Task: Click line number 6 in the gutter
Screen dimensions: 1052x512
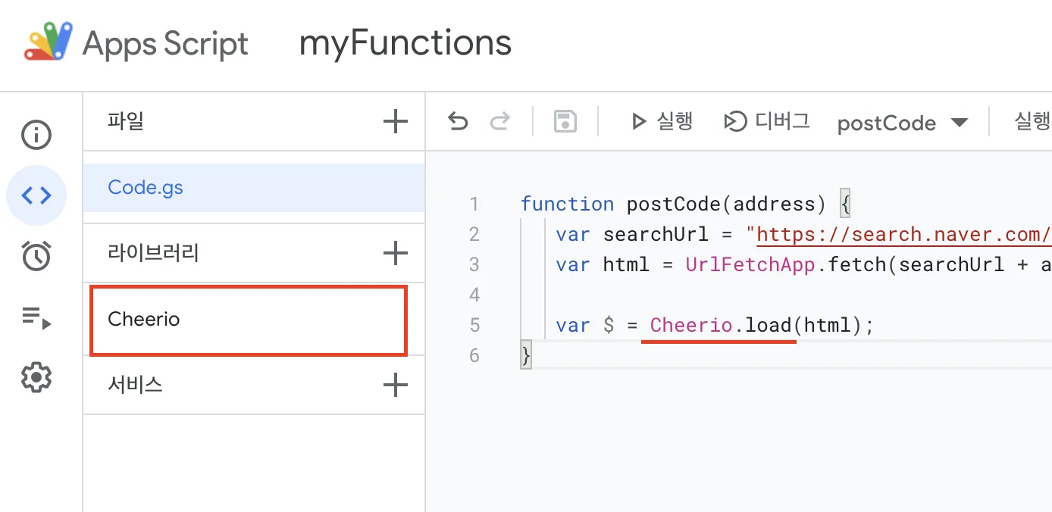Action: click(x=474, y=356)
